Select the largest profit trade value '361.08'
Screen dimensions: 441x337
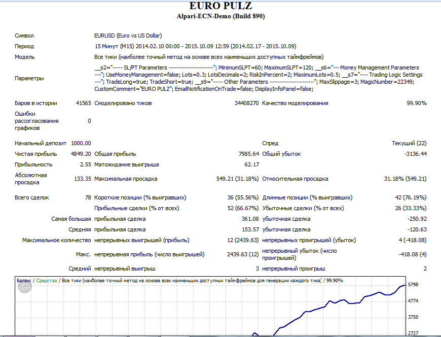point(250,219)
